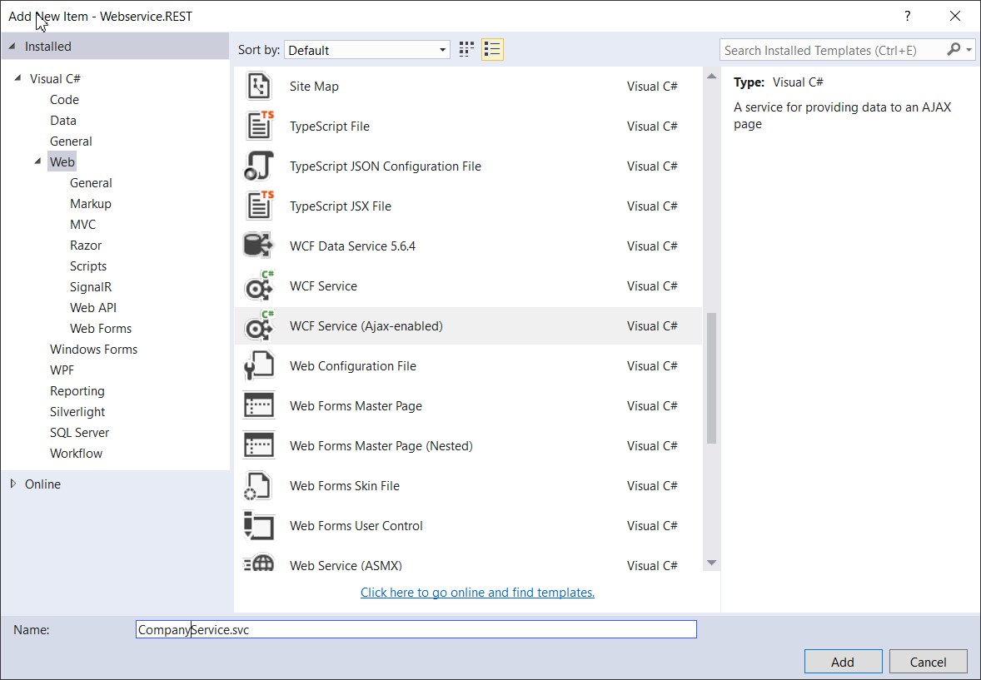Click the TypeScript JSON Configuration File icon
Image resolution: width=981 pixels, height=680 pixels.
259,166
